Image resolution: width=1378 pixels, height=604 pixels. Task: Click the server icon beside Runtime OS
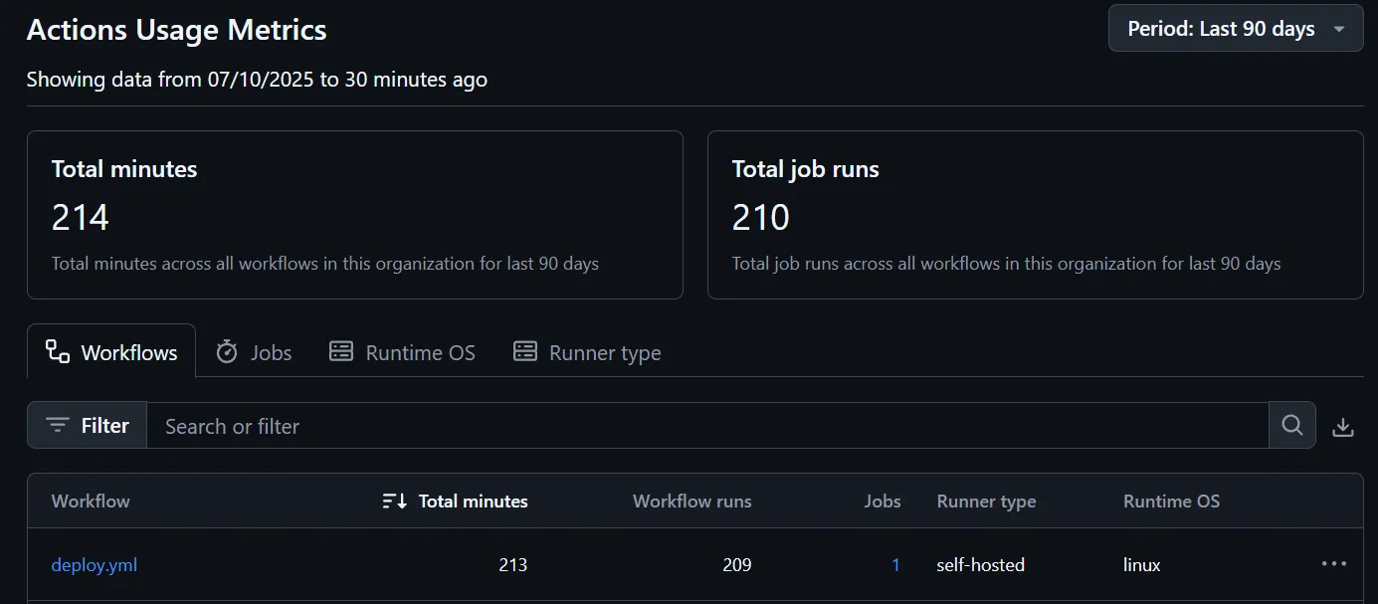341,351
